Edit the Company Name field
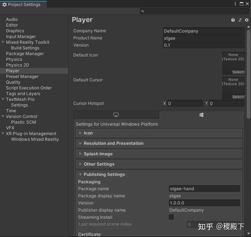 click(204, 31)
